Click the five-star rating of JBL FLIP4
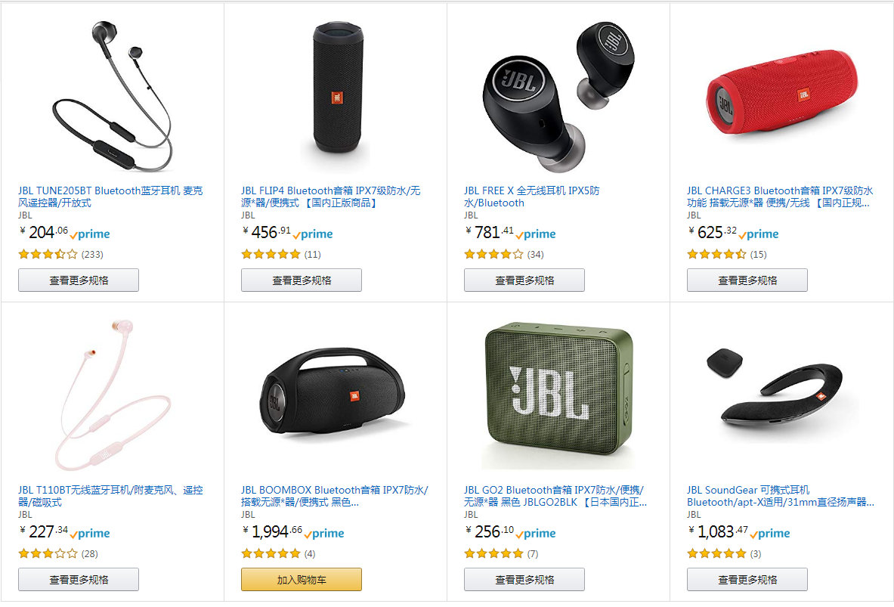 (x=271, y=255)
